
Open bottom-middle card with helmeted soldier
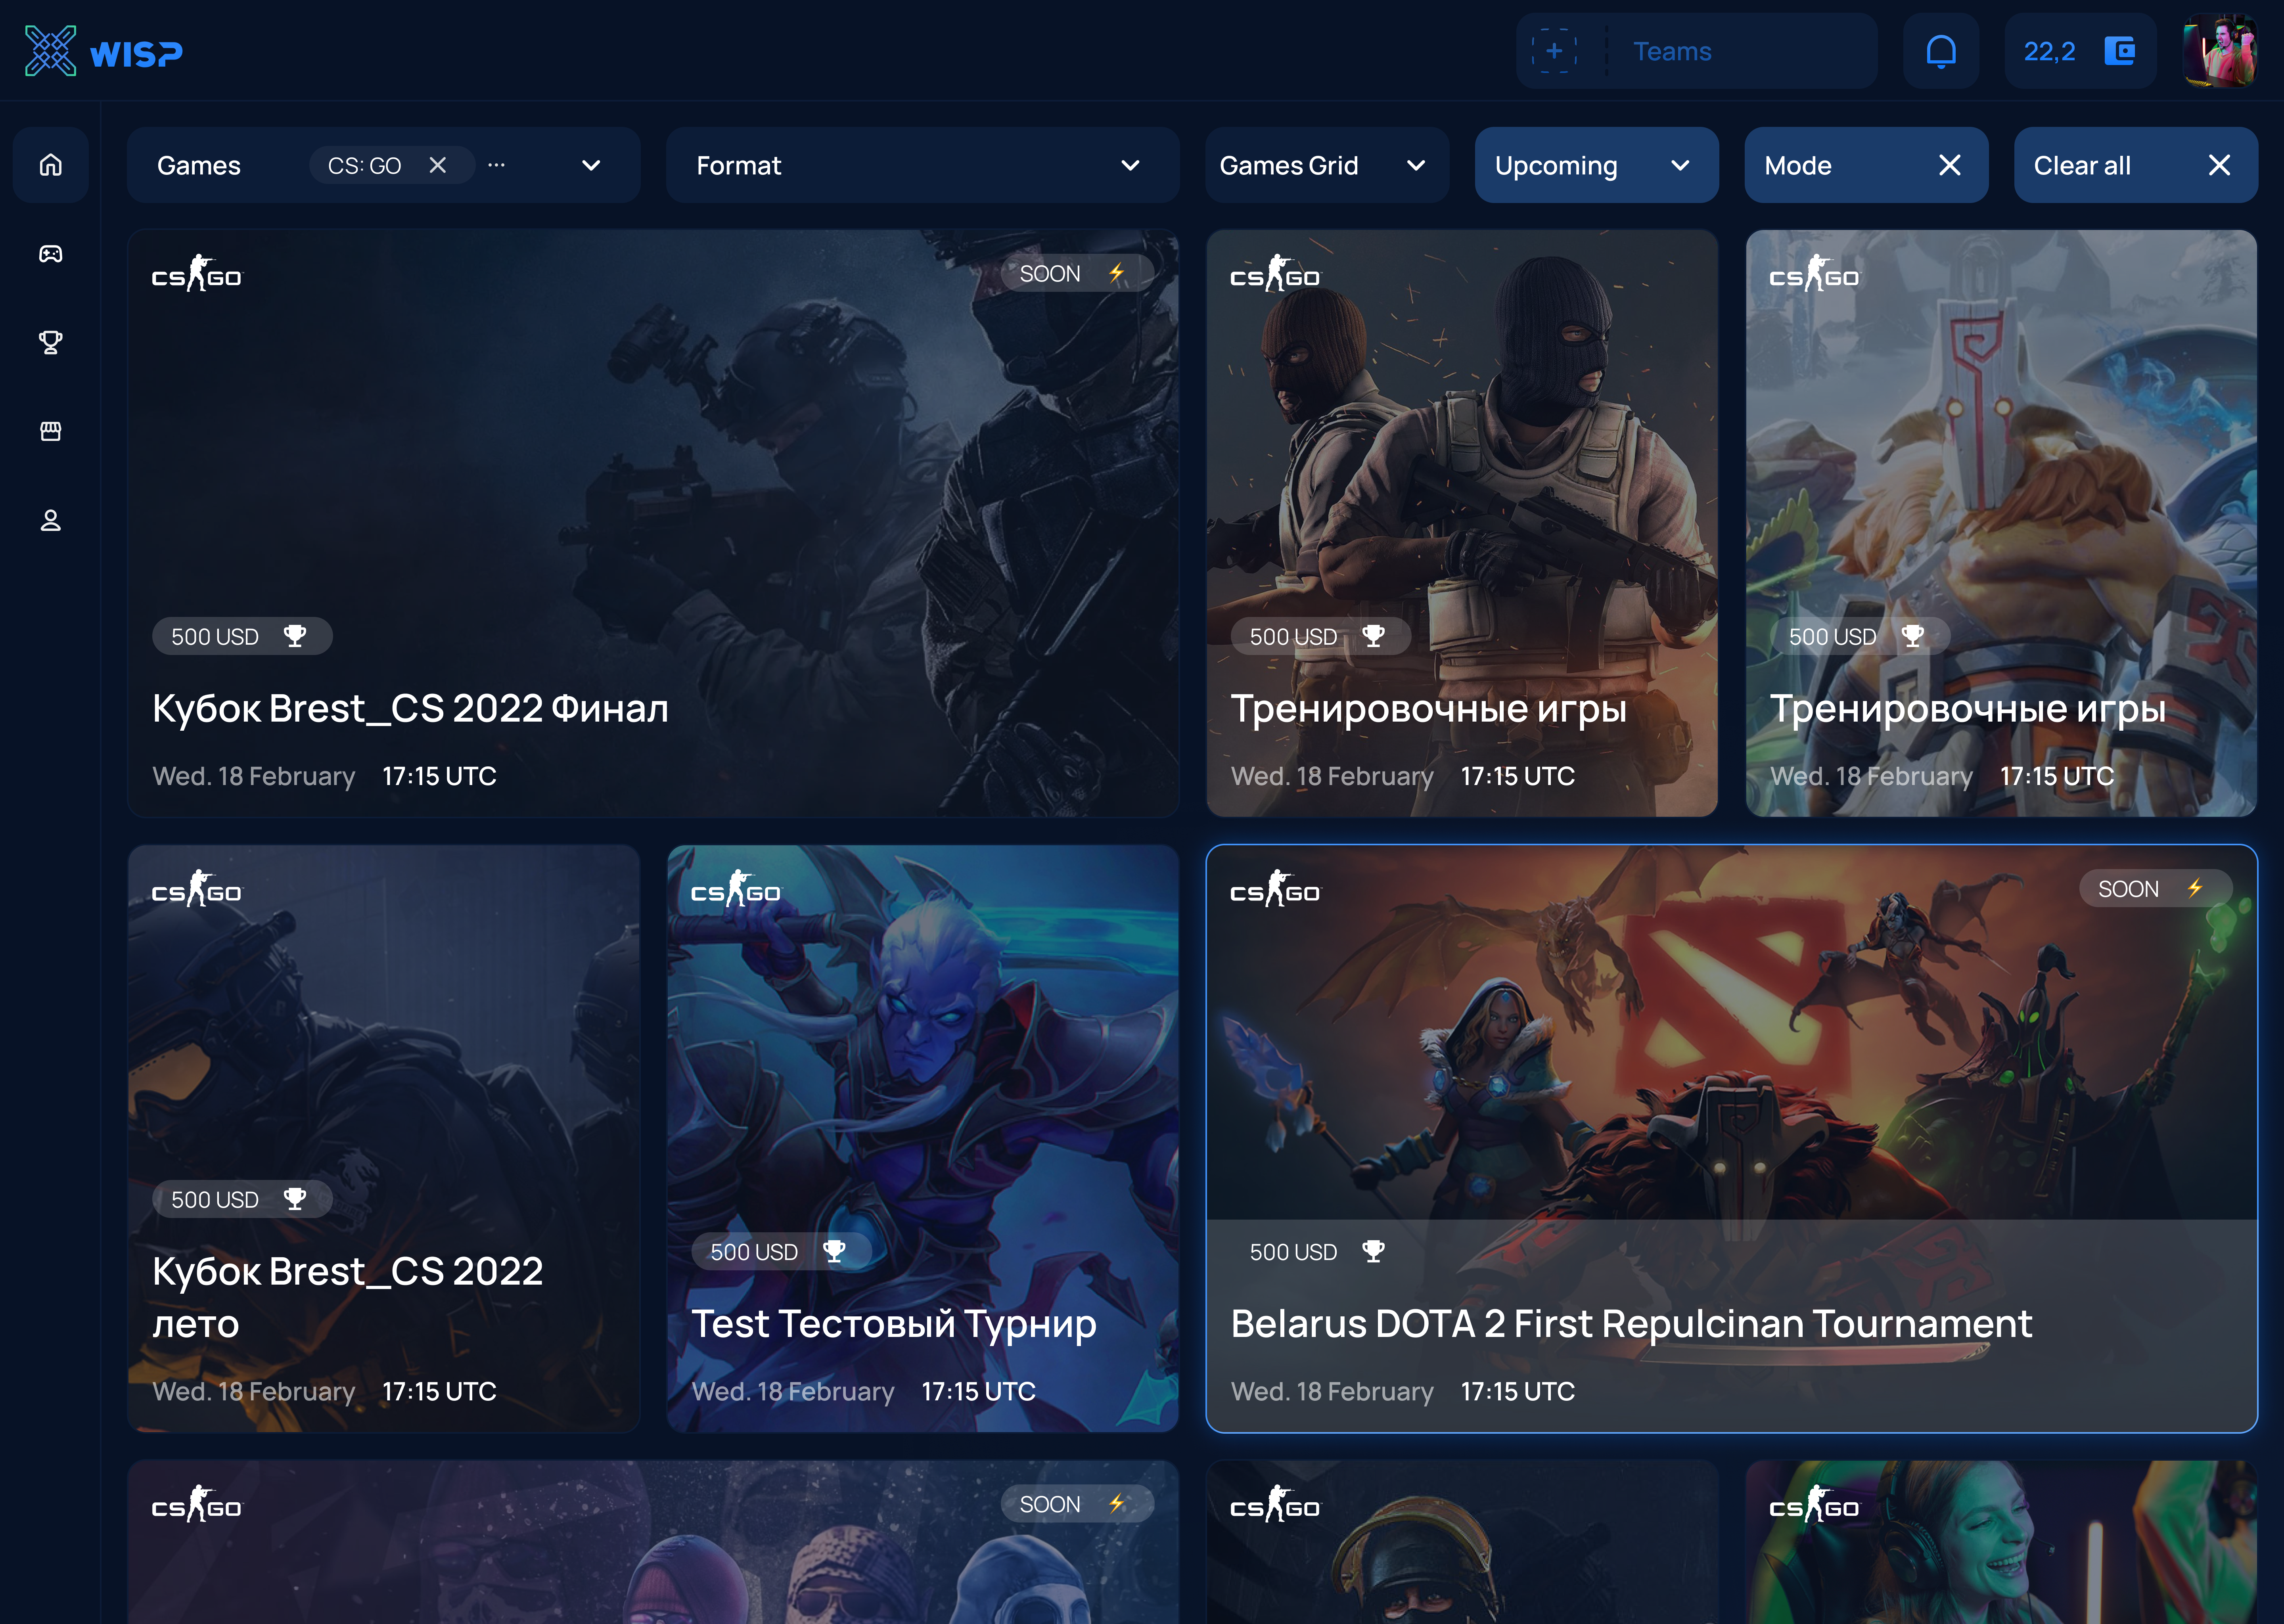[x=1462, y=1541]
